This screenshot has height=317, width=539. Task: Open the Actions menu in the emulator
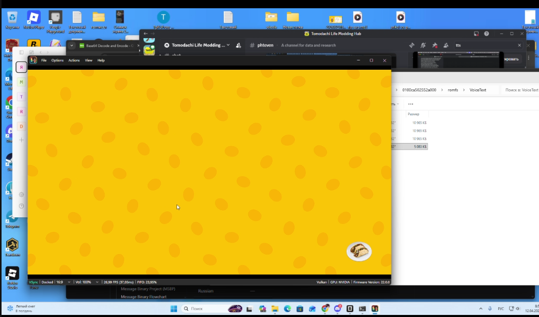click(x=74, y=60)
